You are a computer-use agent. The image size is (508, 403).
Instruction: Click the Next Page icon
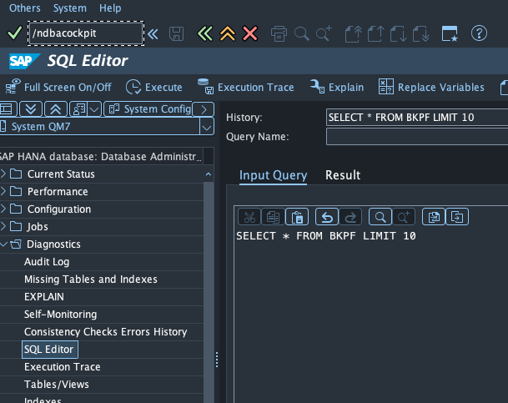coord(398,33)
